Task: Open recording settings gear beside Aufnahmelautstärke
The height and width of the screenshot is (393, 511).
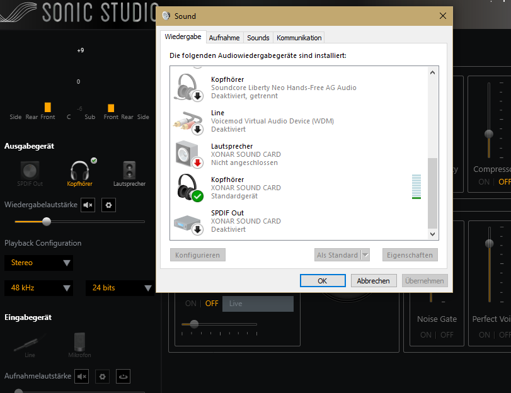Action: 102,377
